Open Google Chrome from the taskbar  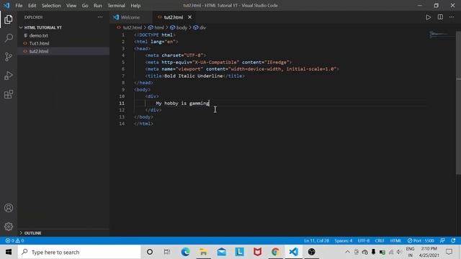click(275, 252)
